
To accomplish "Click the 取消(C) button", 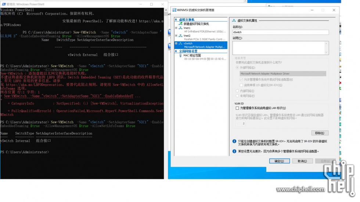I will click(302, 161).
